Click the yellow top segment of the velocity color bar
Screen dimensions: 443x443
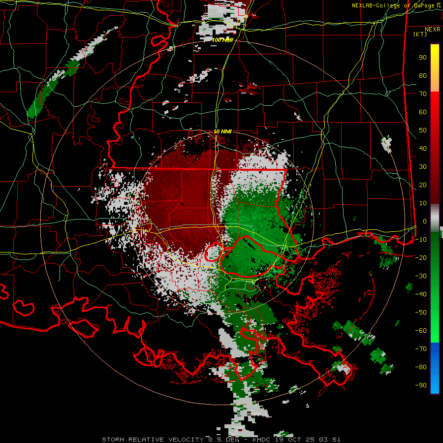(x=435, y=68)
